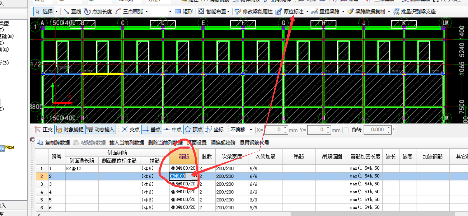The image size is (468, 216).
Task: Use 梁跨数据复制 beam span data copy tool
Action: (x=366, y=12)
